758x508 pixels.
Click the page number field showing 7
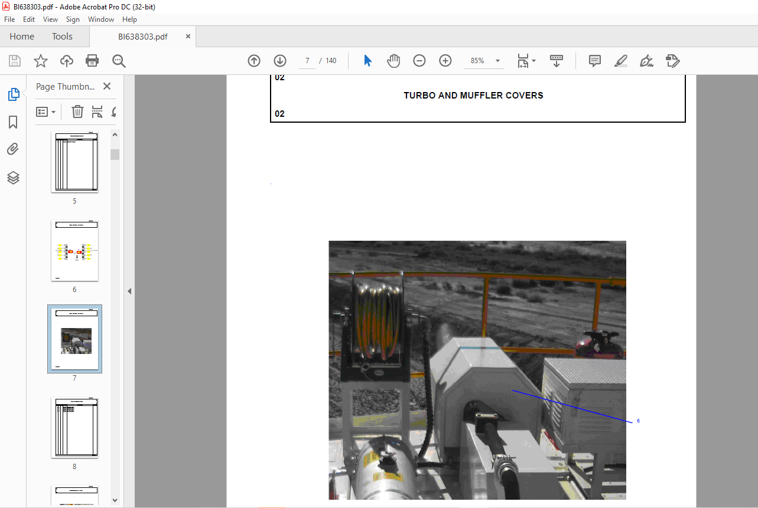307,61
